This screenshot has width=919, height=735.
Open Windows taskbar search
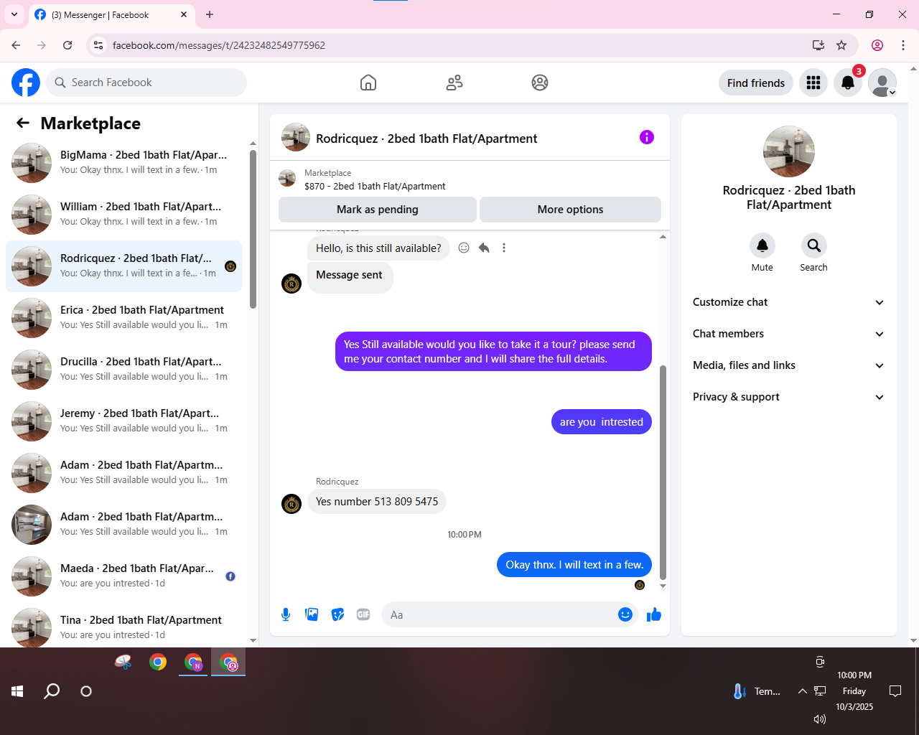52,691
